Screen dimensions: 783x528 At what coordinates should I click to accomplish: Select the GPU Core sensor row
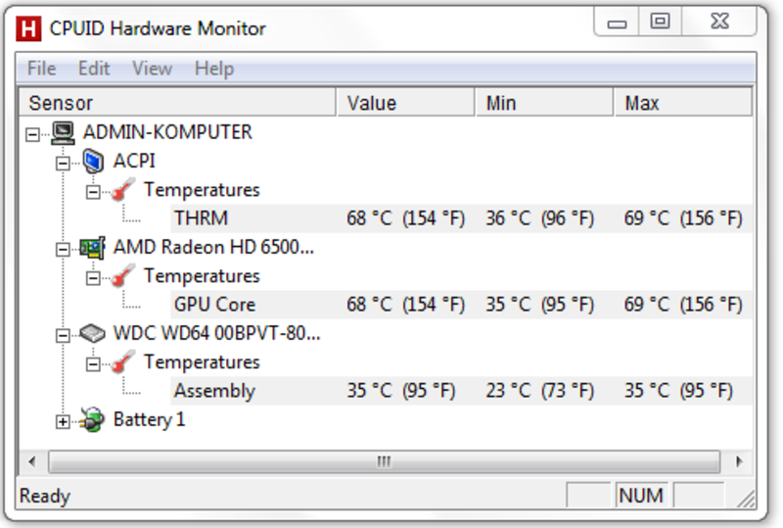point(461,305)
